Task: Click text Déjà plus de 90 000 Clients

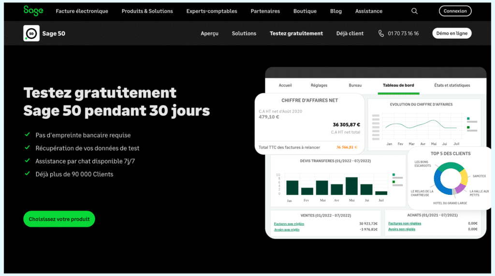Action: coord(74,174)
